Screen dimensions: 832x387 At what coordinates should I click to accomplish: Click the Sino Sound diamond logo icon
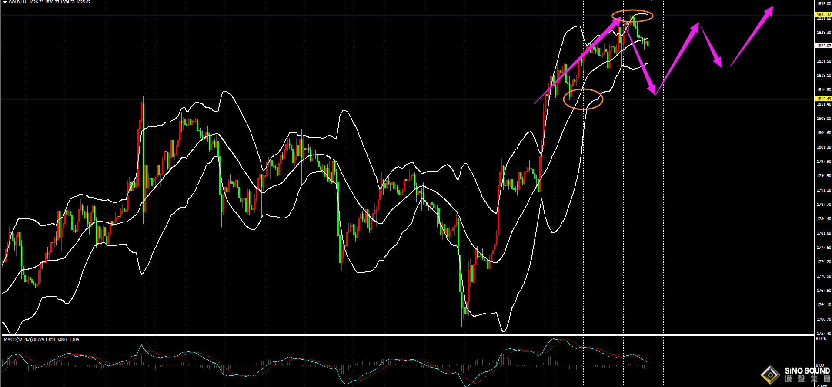[770, 375]
